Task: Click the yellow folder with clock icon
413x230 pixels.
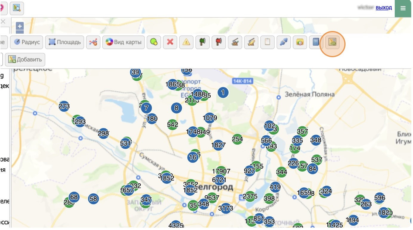Action: pyautogui.click(x=300, y=42)
